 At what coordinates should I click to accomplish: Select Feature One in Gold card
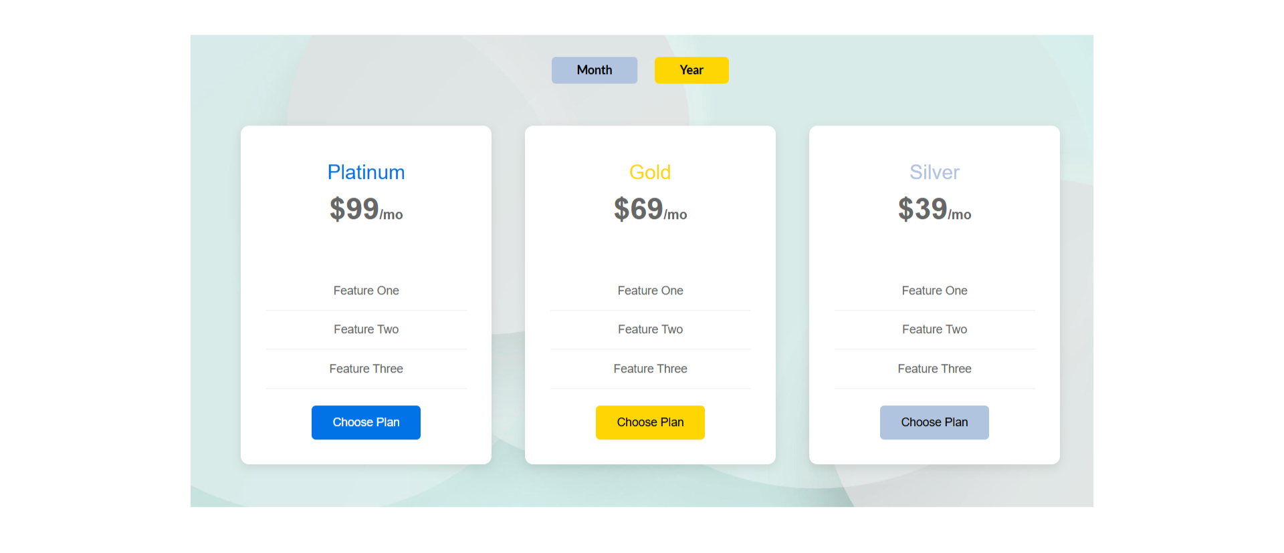click(x=650, y=291)
